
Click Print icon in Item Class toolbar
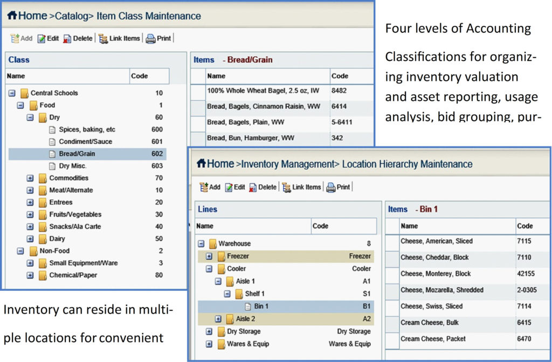[x=150, y=39]
